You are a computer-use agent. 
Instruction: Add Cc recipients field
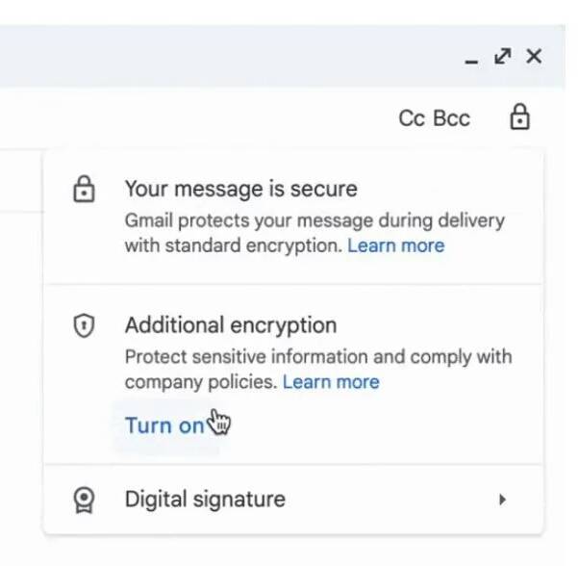tap(412, 118)
